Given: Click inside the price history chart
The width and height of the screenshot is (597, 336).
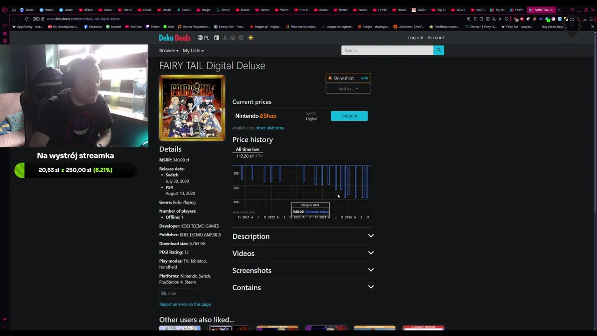Looking at the screenshot, I should [301, 189].
